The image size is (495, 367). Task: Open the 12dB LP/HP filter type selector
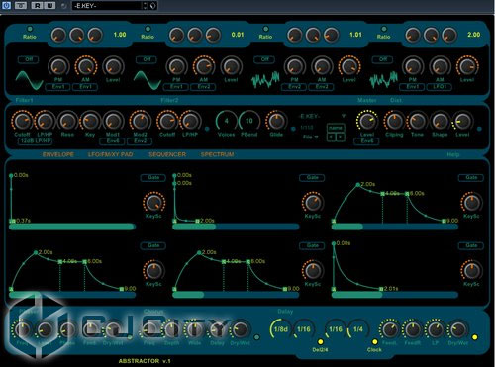[36, 141]
